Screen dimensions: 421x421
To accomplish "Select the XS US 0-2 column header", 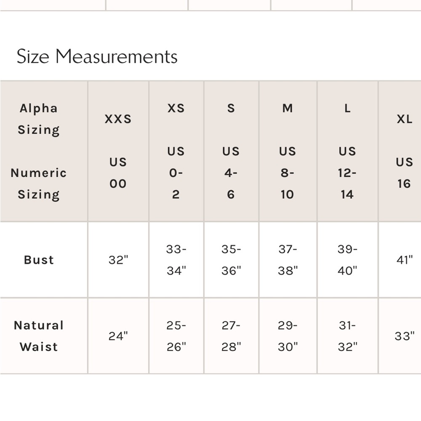I will 176,151.
